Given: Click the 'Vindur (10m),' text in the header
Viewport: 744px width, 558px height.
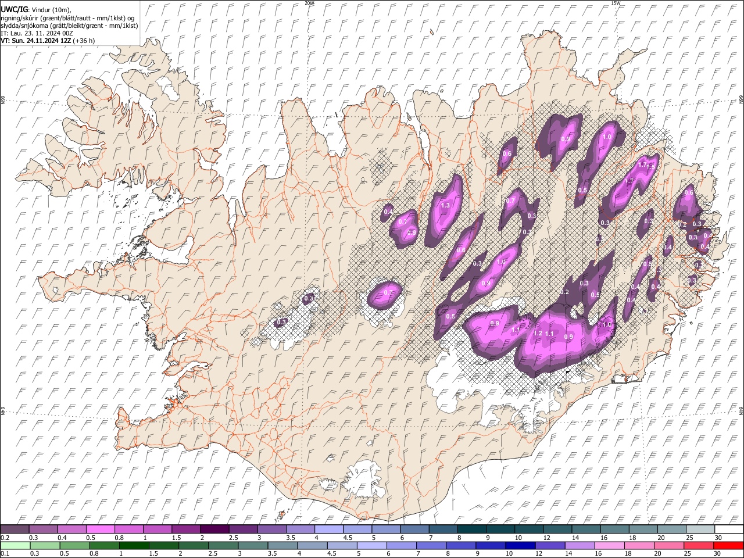Looking at the screenshot, I should pyautogui.click(x=50, y=10).
